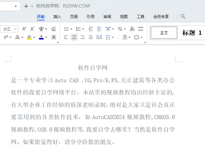The width and height of the screenshot is (205, 163).
Task: Expand shading color dropdown arrow
Action: click(x=130, y=37)
